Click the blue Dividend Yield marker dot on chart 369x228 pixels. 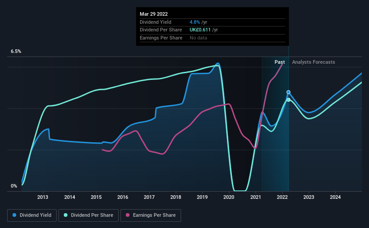288,92
